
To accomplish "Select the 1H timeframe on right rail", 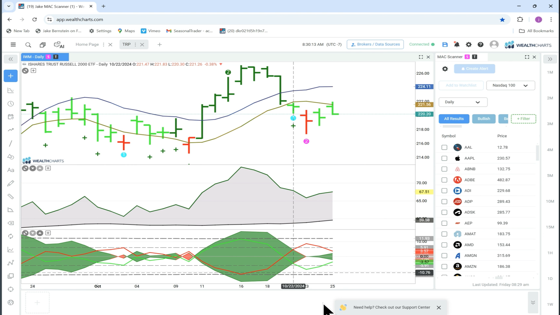I will tap(550, 253).
